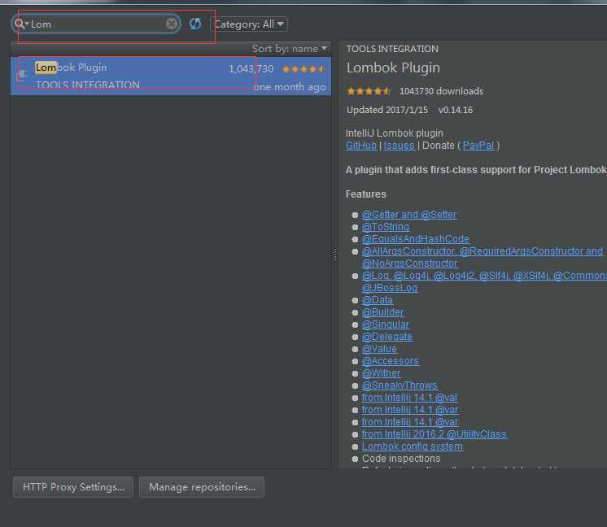This screenshot has width=607, height=527.
Task: Click the 1043730 downloads text
Action: [x=441, y=91]
